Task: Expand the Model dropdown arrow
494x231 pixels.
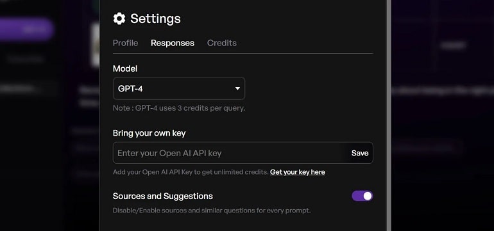Action: click(x=237, y=89)
